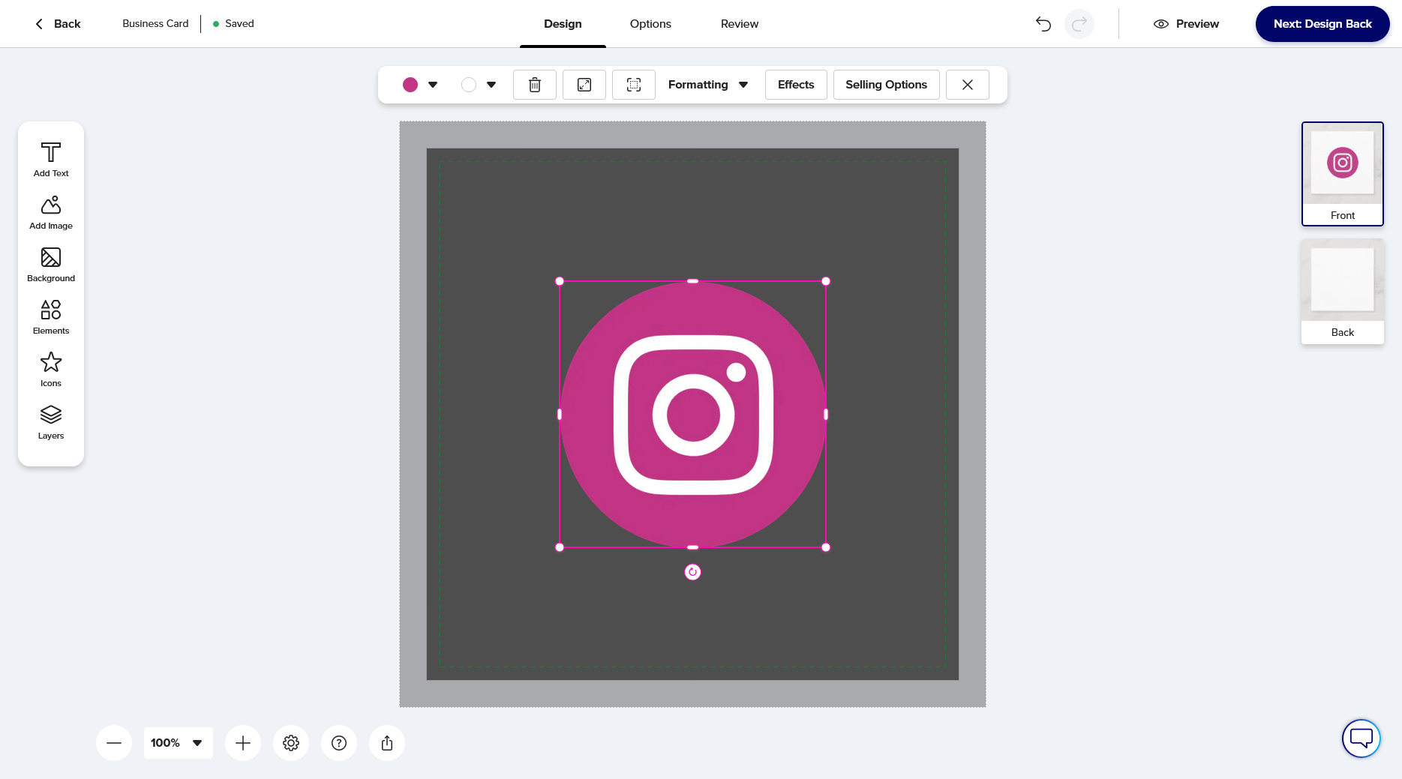The height and width of the screenshot is (779, 1402).
Task: Expand the white color dropdown arrow
Action: tap(491, 85)
